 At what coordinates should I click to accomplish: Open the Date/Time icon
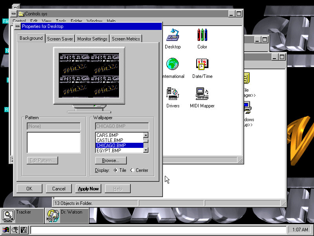point(202,65)
